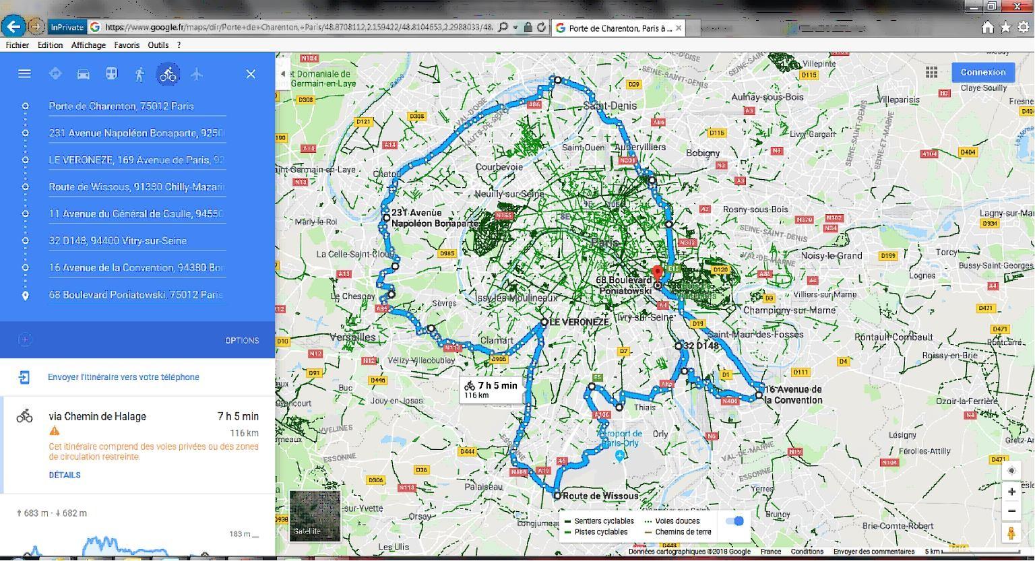Edit 68 Boulevard Poniatowski destination field
This screenshot has height=561, width=1035.
pyautogui.click(x=137, y=294)
